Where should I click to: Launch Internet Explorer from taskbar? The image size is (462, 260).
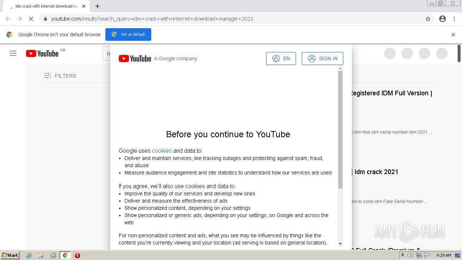pos(29,255)
